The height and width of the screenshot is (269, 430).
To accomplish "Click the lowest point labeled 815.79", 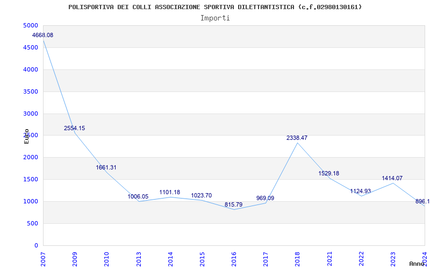I will [233, 205].
